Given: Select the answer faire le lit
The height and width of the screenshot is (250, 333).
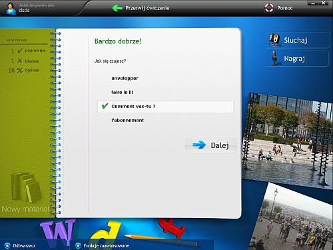Looking at the screenshot, I should click(x=122, y=92).
